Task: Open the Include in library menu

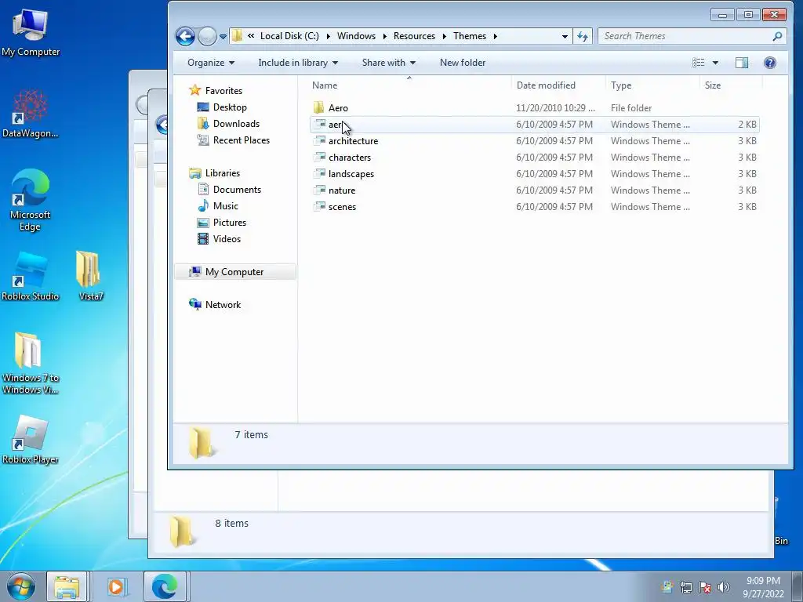Action: coord(298,63)
